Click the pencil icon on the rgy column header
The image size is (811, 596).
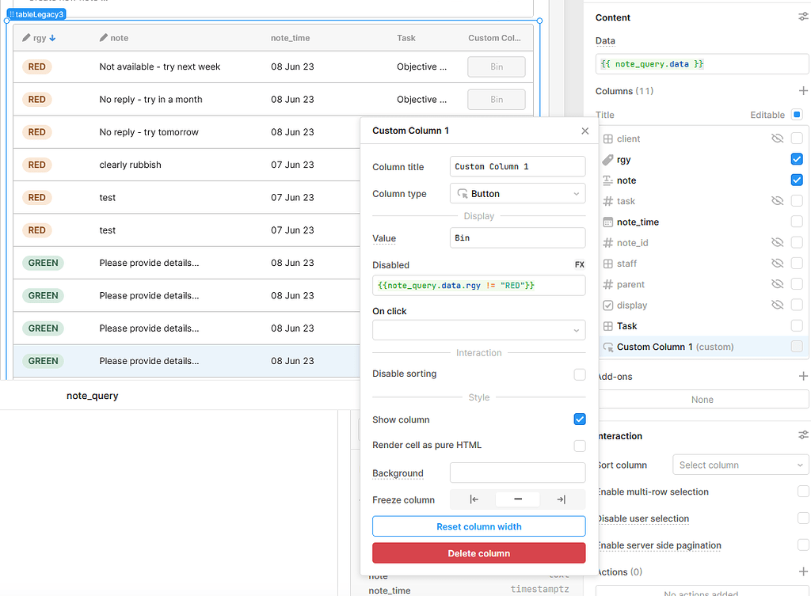[x=25, y=36]
